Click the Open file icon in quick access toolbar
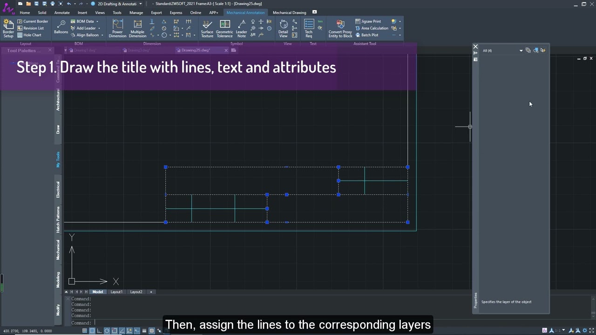Screen dimensions: 596x335 click(28, 4)
